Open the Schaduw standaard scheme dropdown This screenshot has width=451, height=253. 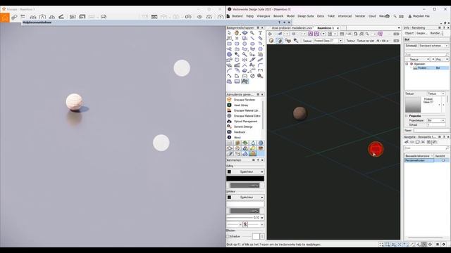point(433,46)
